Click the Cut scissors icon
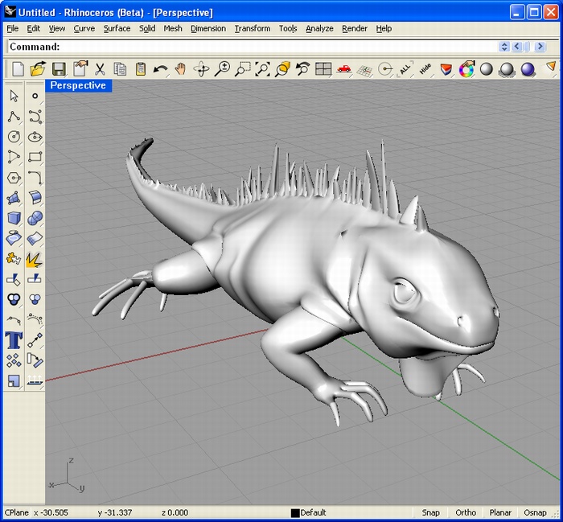This screenshot has width=563, height=522. [x=100, y=70]
